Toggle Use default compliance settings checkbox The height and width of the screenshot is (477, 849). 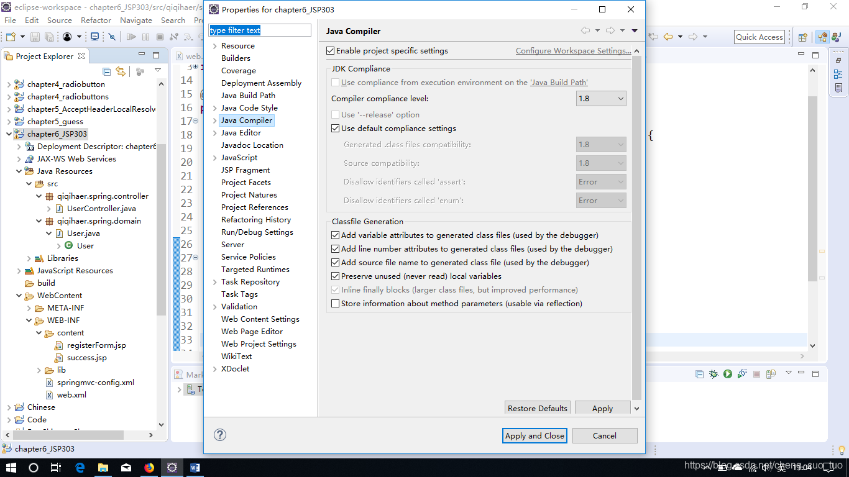click(x=336, y=129)
